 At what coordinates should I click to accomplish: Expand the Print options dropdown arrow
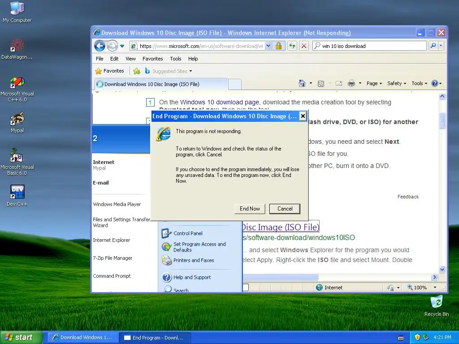(x=360, y=83)
